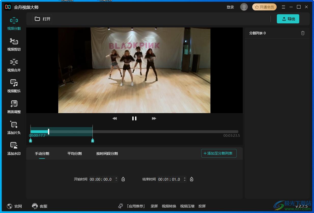Screen dimensions: 314x213
Task: Click the 登录 login button
Action: point(230,7)
